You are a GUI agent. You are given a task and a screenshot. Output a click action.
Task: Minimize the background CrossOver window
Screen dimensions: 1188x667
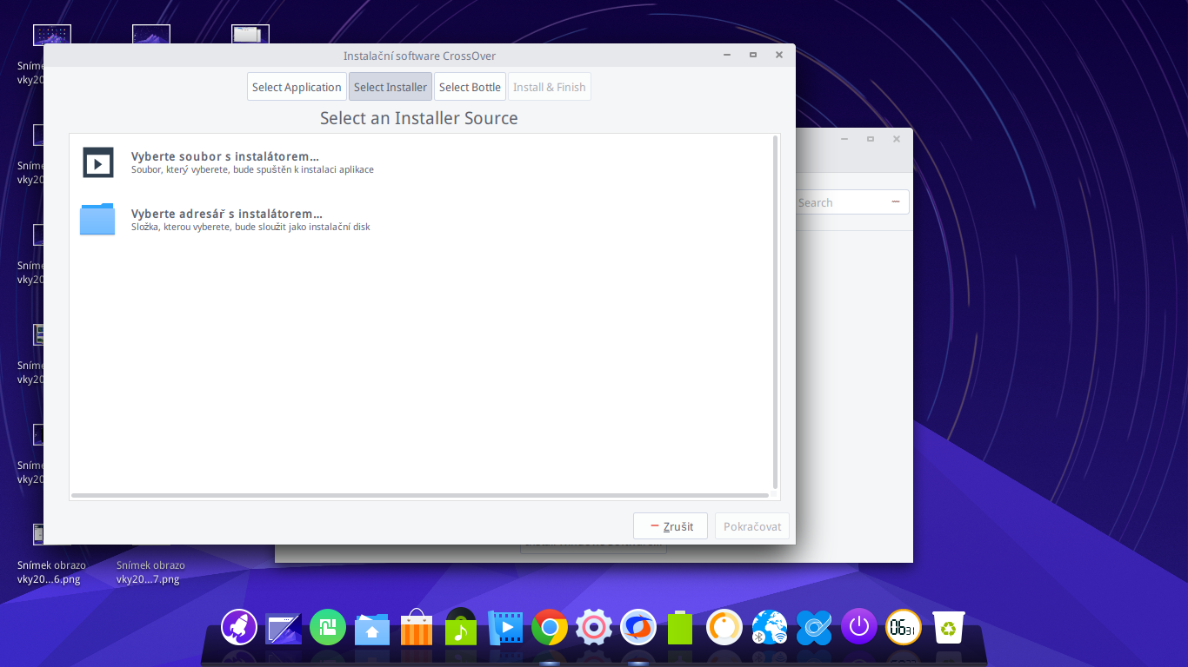point(844,139)
